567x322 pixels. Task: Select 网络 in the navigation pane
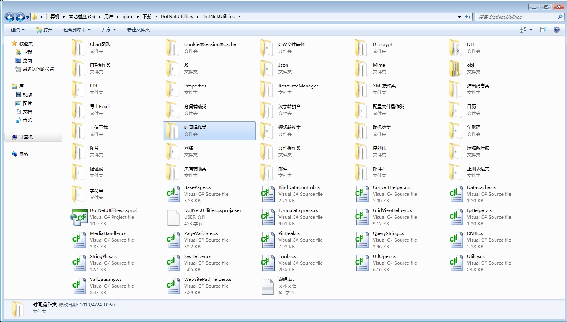(23, 154)
